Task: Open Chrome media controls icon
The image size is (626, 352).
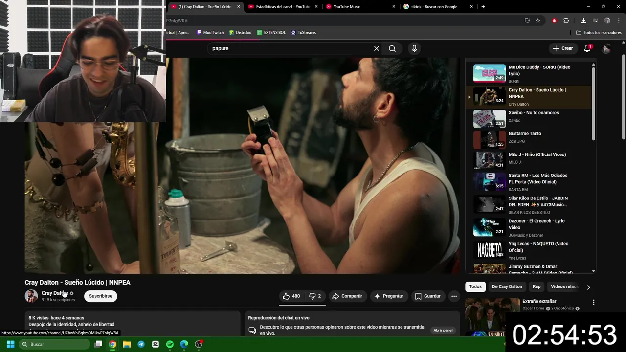Action: 595,21
